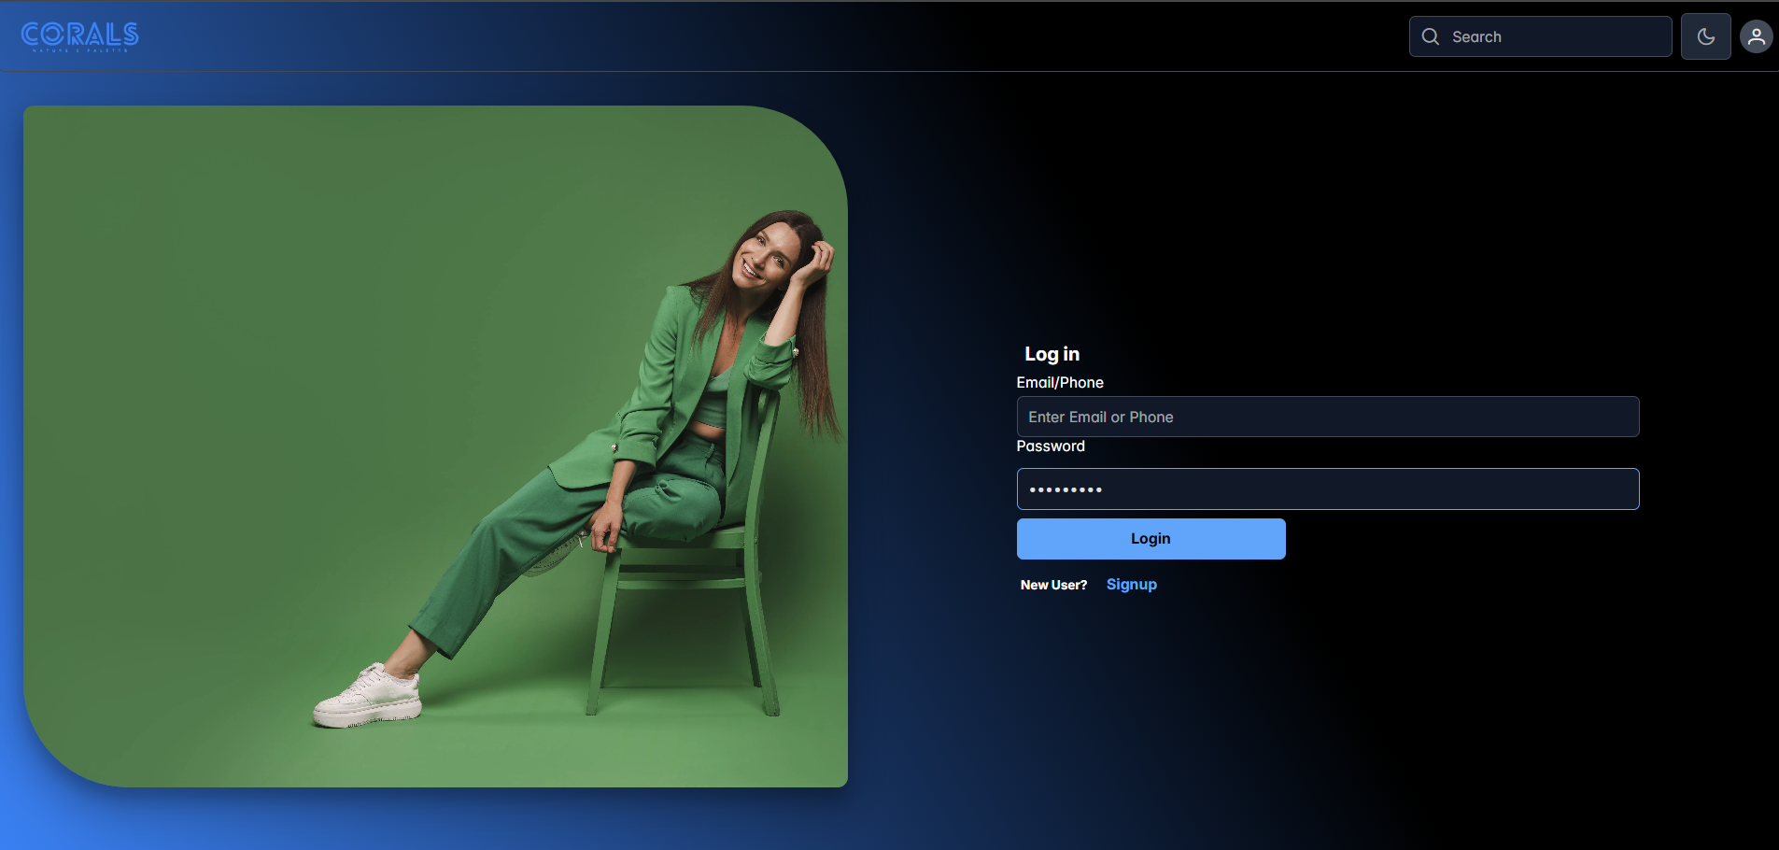Screen dimensions: 1779x850
Task: Click the CORALS logo
Action: [x=80, y=36]
